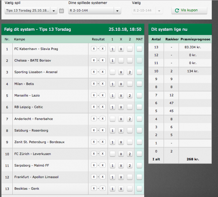Tick MAT box for Salzburg - Rosenborg
Screen dimensions: 218x197
(x=139, y=131)
